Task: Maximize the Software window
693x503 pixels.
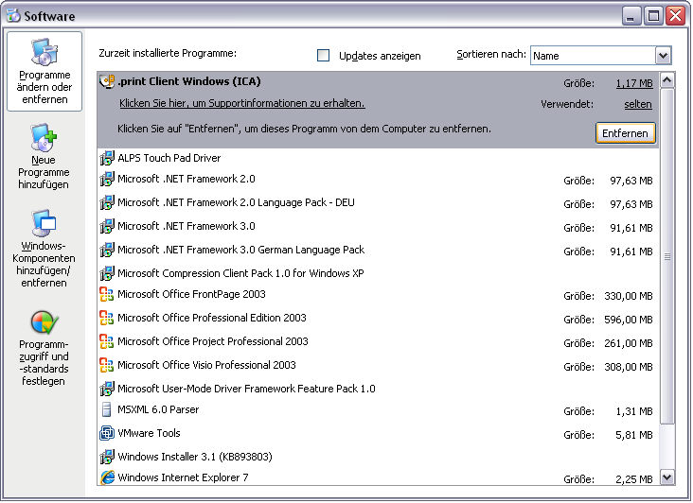Action: point(653,16)
